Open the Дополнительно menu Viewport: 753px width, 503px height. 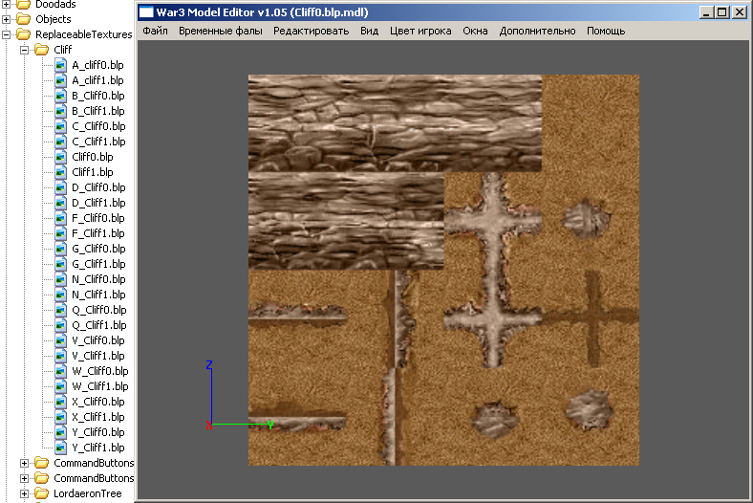pos(537,31)
